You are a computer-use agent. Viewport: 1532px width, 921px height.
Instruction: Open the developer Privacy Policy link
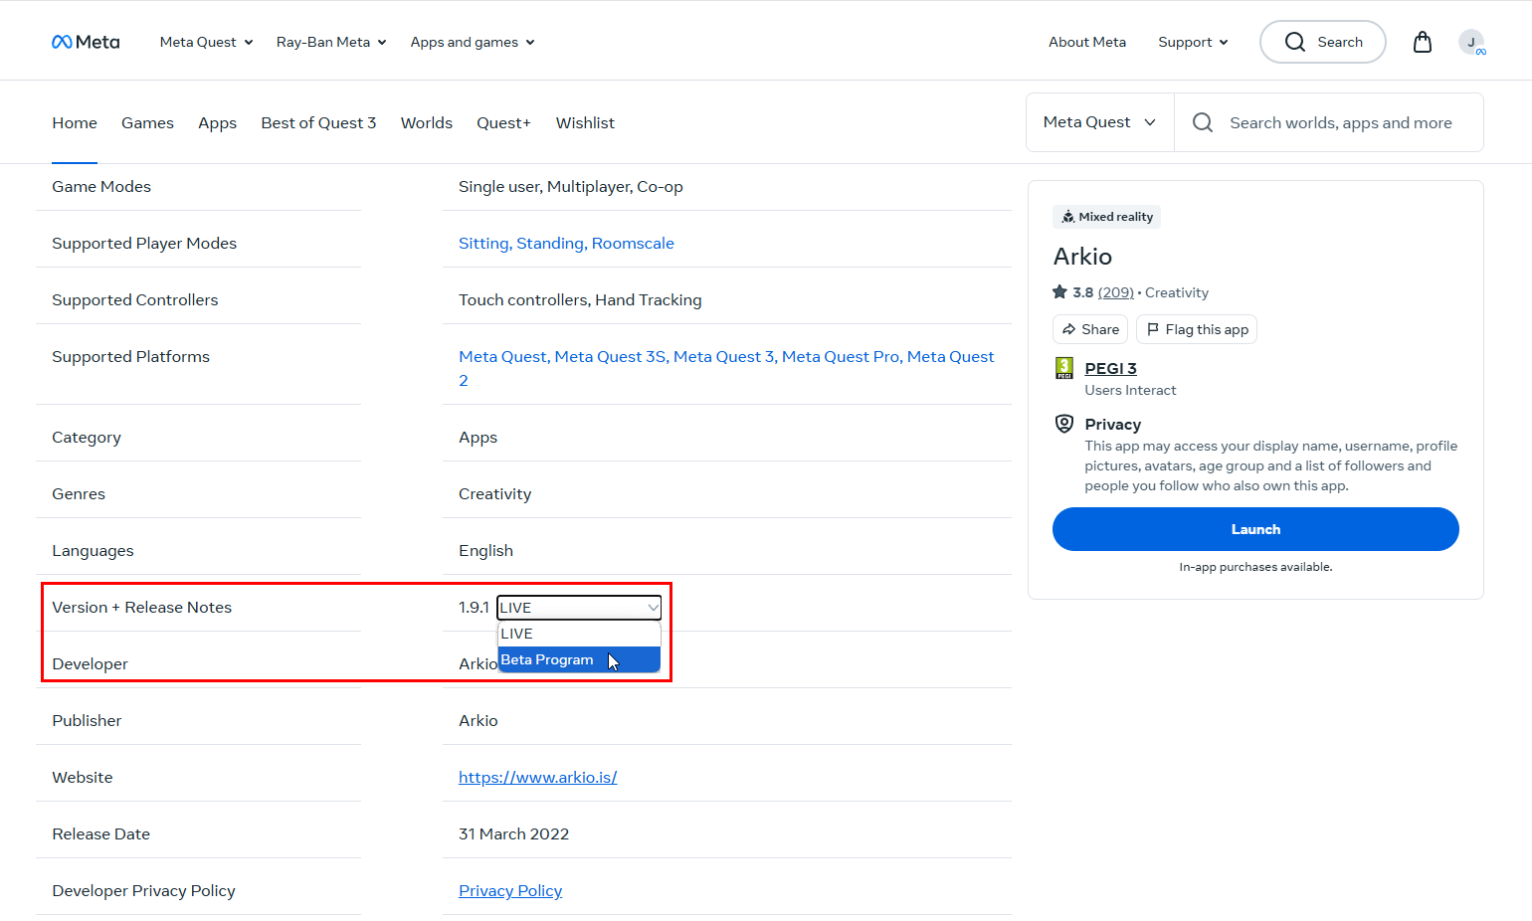pos(510,890)
